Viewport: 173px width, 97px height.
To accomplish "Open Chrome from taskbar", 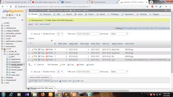I will pos(58,95).
